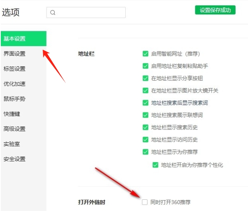
Task: Disable 地址栏显示搜索历史 checkbox
Action: tap(146, 127)
